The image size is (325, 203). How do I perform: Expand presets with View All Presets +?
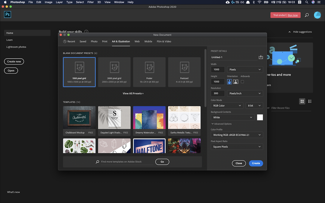(133, 93)
